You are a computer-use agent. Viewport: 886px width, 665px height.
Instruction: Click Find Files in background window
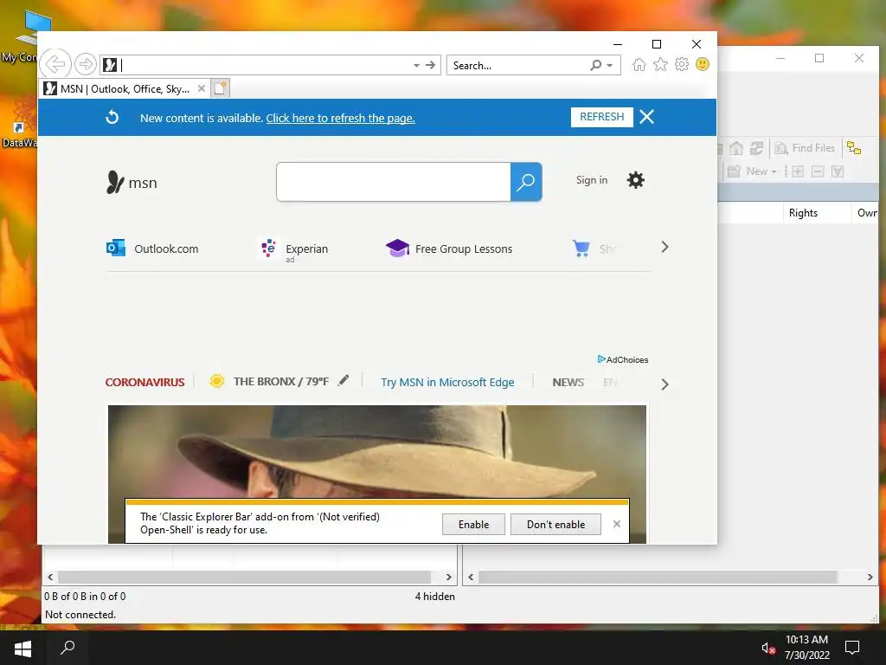(805, 148)
